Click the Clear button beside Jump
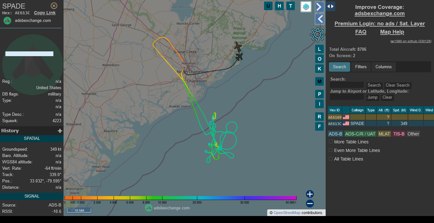 387,97
